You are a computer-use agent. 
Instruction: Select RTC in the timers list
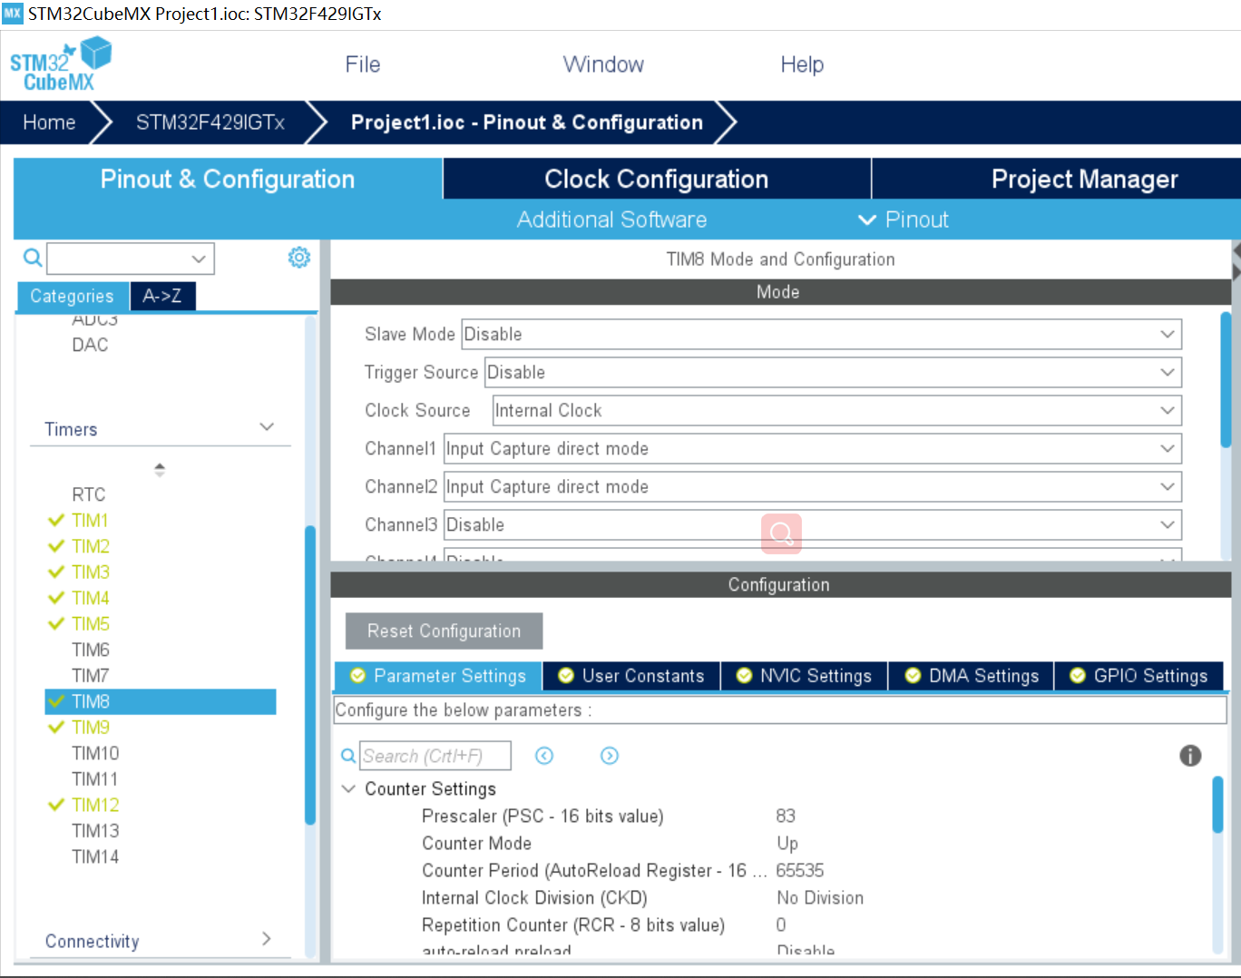(89, 494)
